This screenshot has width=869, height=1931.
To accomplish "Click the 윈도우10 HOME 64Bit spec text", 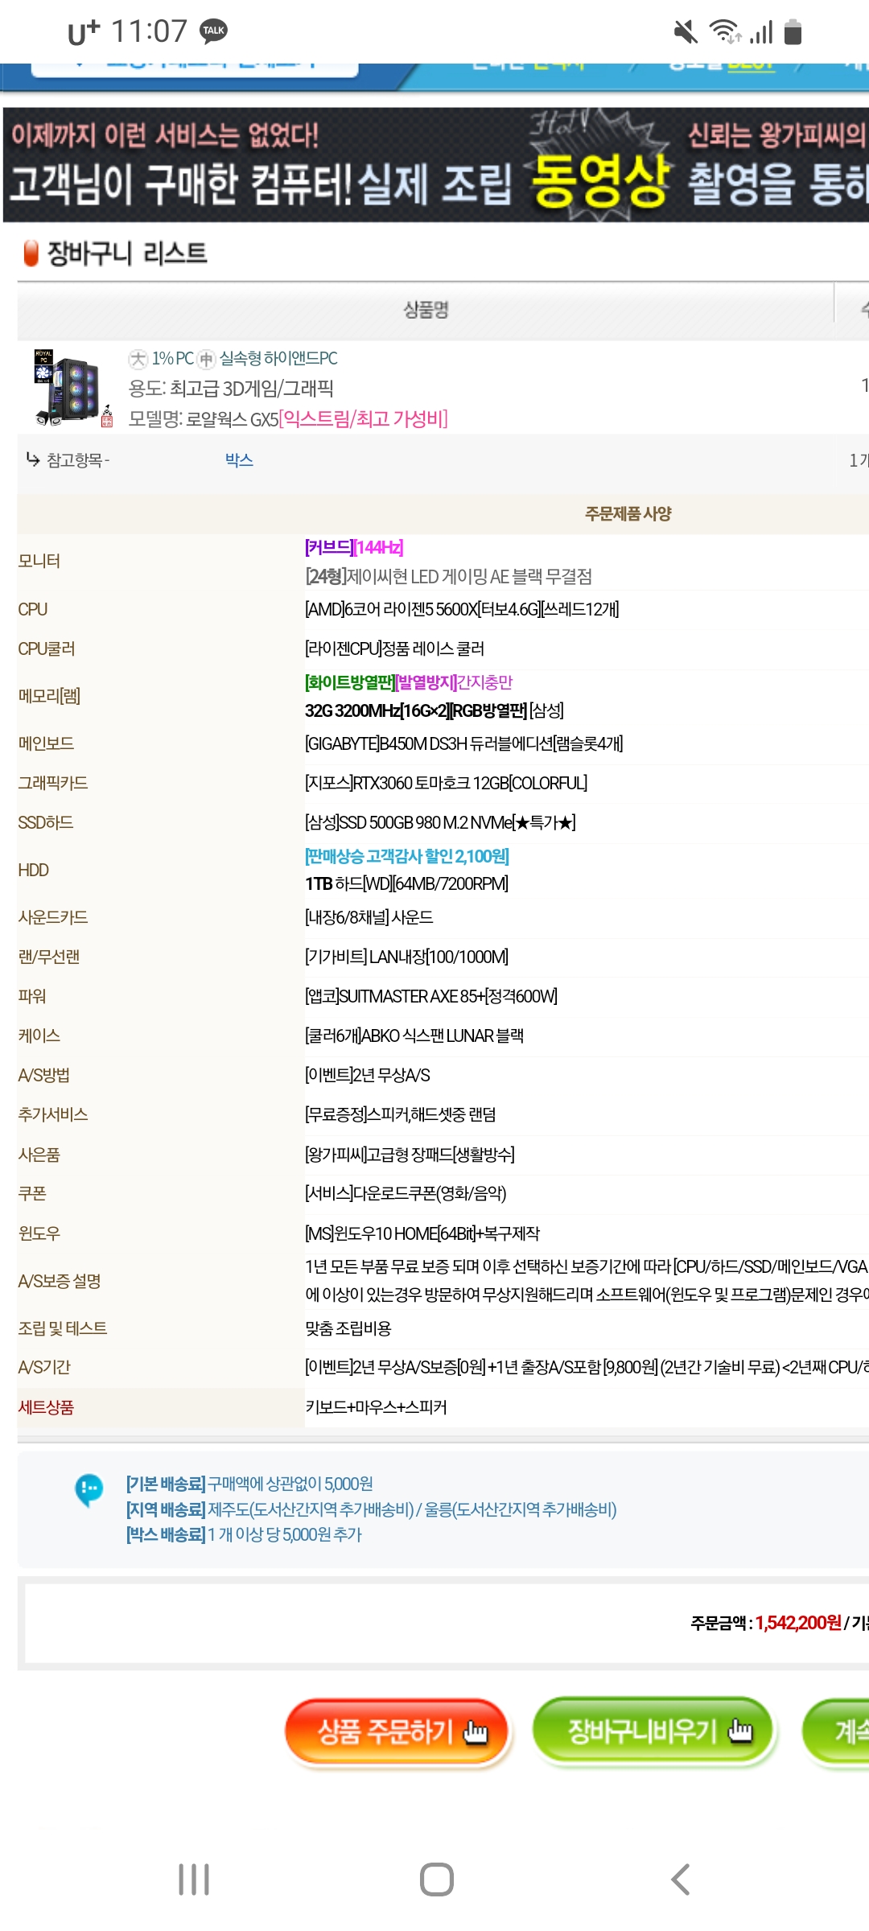I will click(422, 1233).
